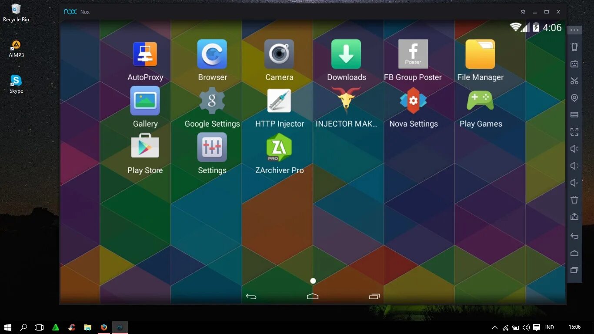Select the AIMP3 desktop shortcut
Screen dimensions: 594x334
pos(16,48)
